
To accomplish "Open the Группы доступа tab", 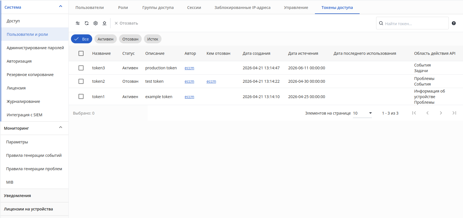I will click(158, 8).
